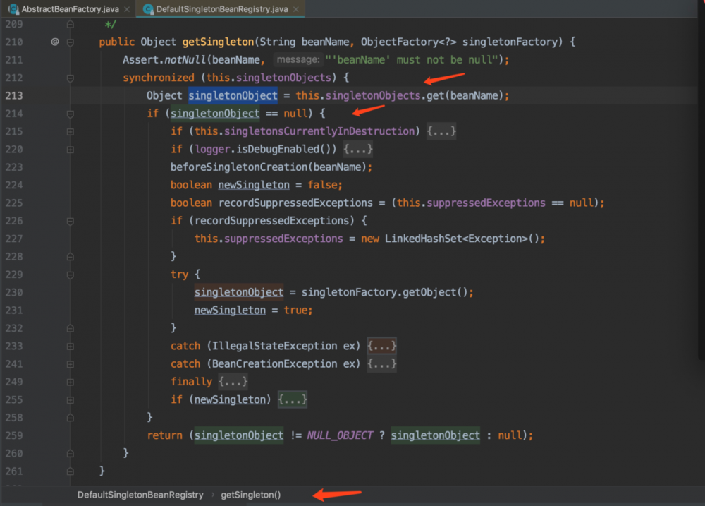Click line number 213 in the gutter
705x506 pixels.
[x=14, y=95]
